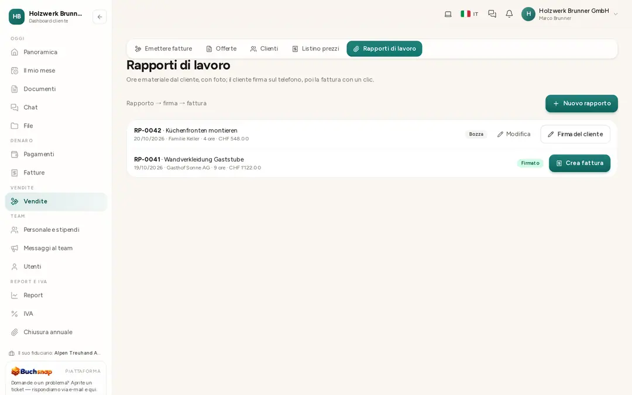Open the chat bubbles icon in the top bar
The height and width of the screenshot is (395, 632).
click(492, 14)
